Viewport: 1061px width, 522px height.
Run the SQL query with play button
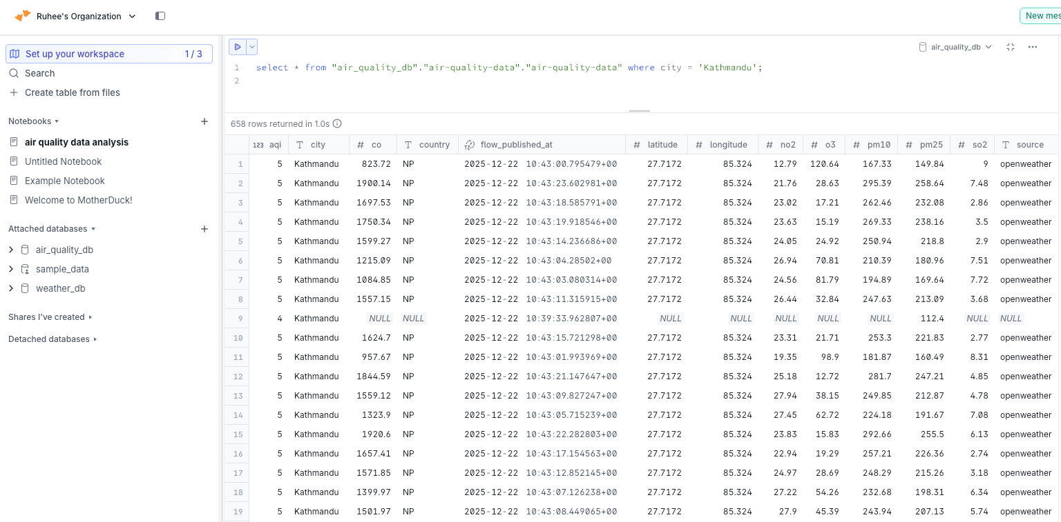click(x=238, y=47)
